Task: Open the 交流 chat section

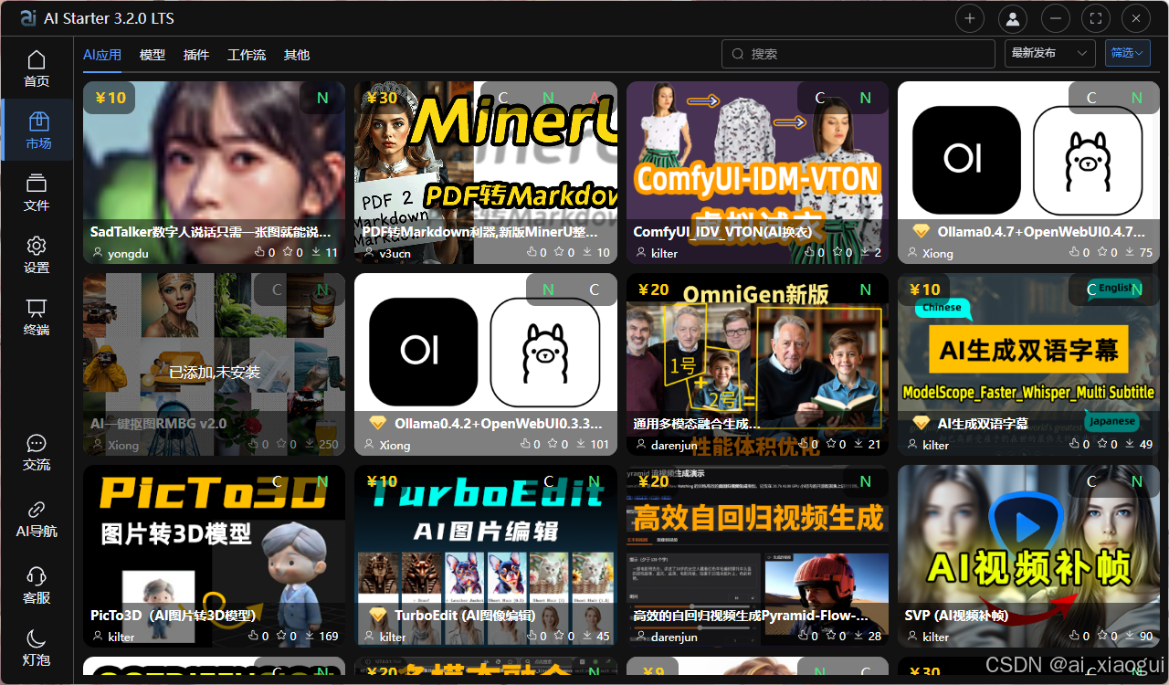Action: pos(37,453)
